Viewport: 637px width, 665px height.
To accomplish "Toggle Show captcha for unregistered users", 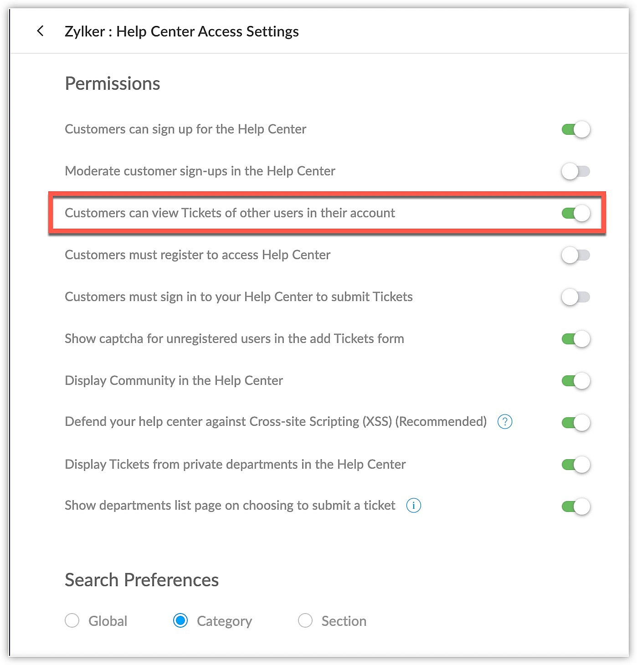I will coord(575,339).
